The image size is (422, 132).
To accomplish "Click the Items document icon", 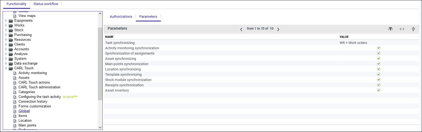I will click(x=15, y=116).
